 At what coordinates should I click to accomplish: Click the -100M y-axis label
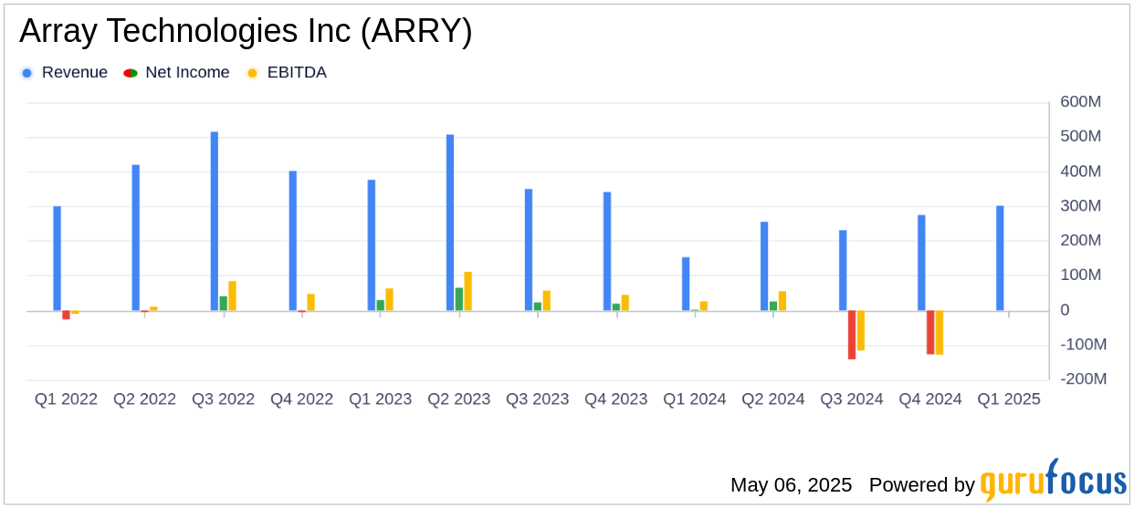point(1083,345)
